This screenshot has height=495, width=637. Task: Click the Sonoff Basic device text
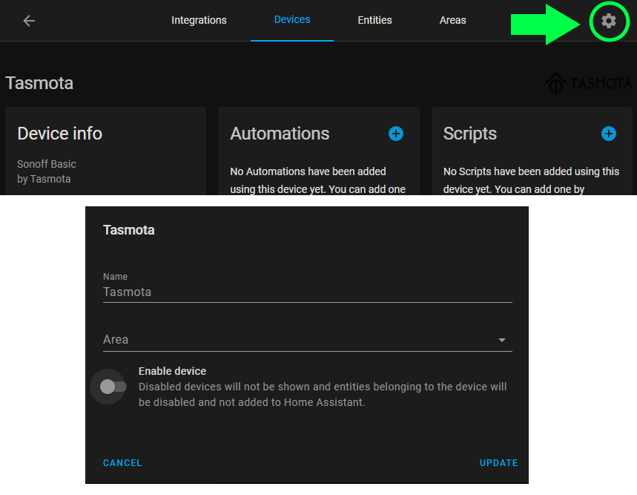(46, 164)
